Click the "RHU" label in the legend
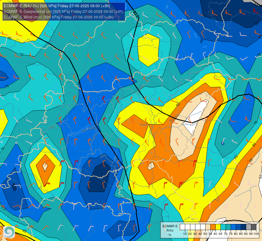Image resolution: width=262 pixels, height=241 pixels. 170,231
